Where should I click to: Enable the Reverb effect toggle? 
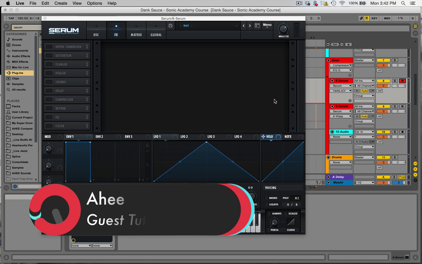click(49, 108)
